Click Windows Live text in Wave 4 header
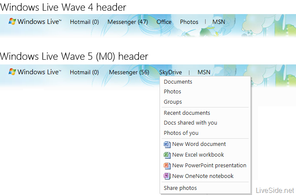This screenshot has height=195, width=296. [40, 21]
